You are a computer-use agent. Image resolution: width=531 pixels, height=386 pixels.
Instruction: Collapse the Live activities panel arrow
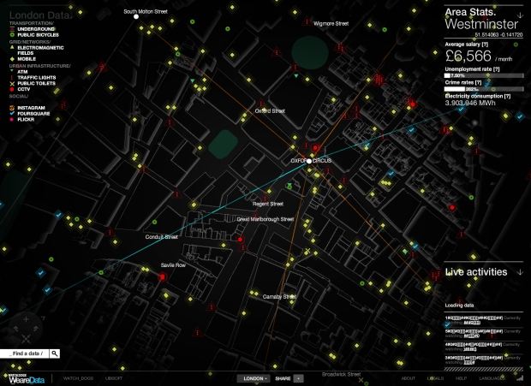[520, 272]
